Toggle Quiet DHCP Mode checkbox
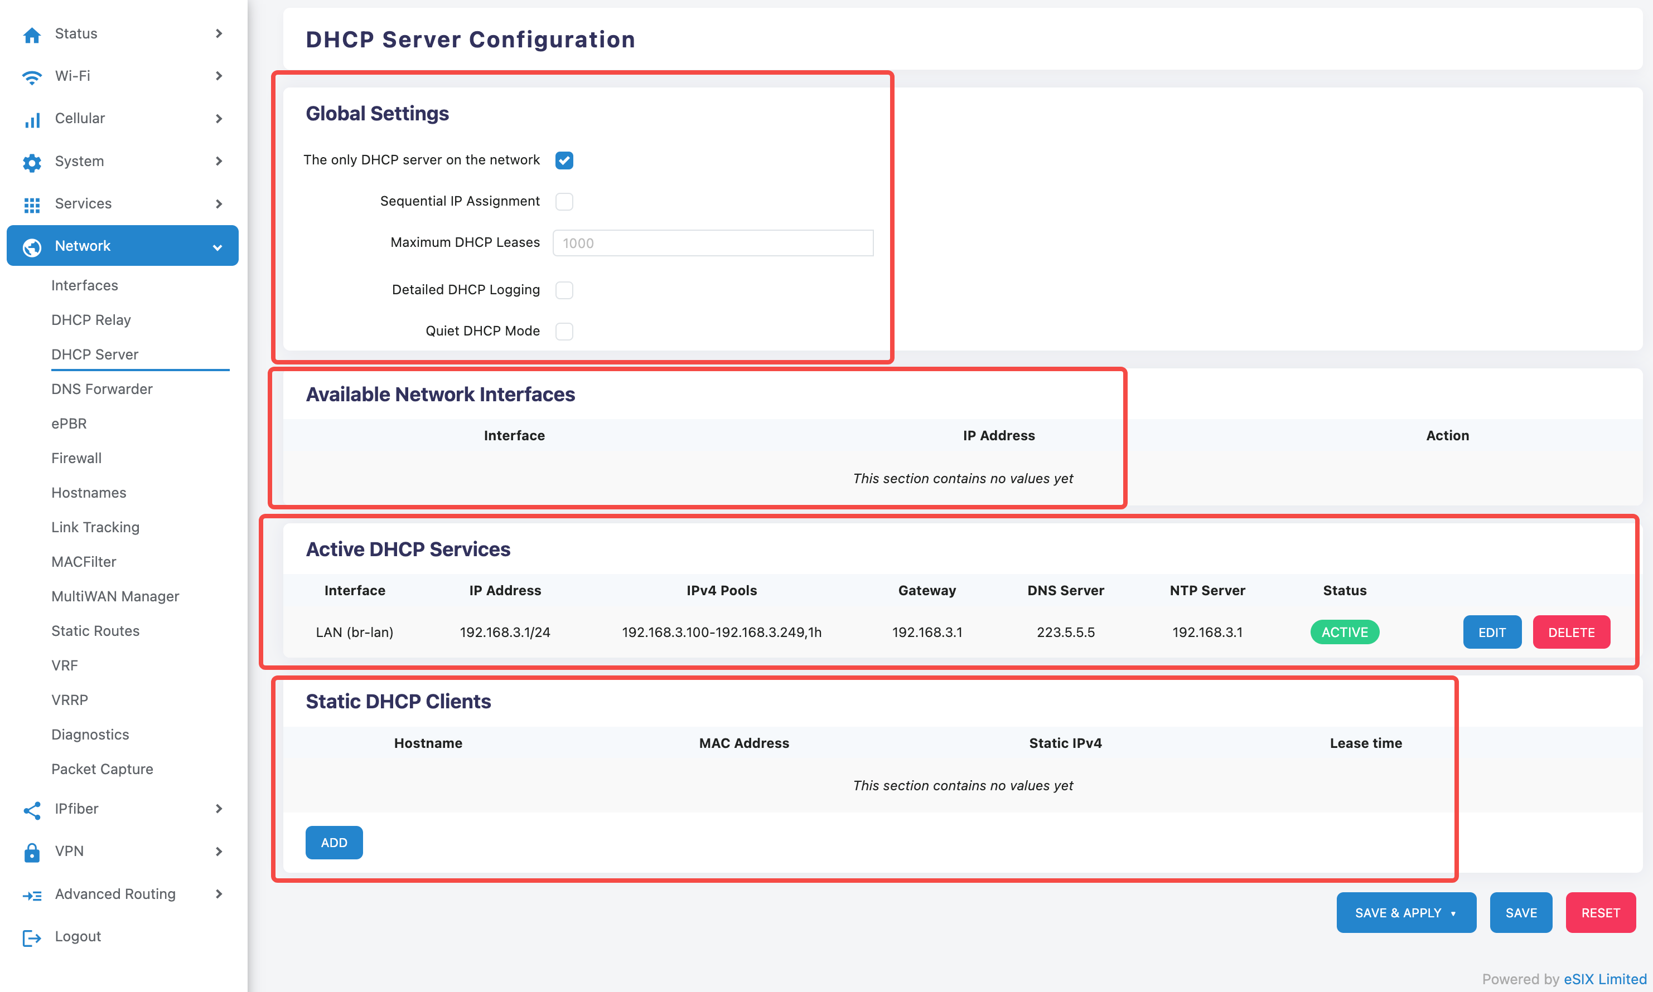Screen dimensions: 1653x992 tap(564, 331)
